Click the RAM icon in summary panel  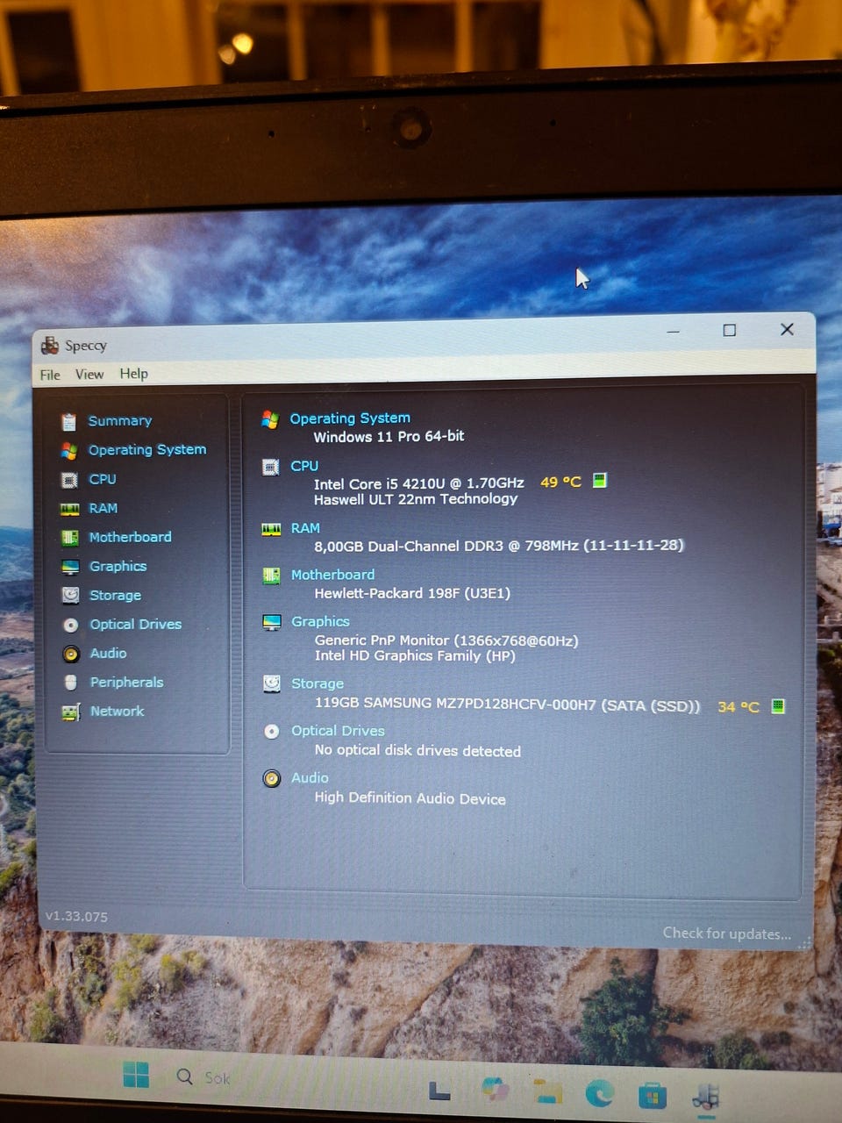coord(271,529)
